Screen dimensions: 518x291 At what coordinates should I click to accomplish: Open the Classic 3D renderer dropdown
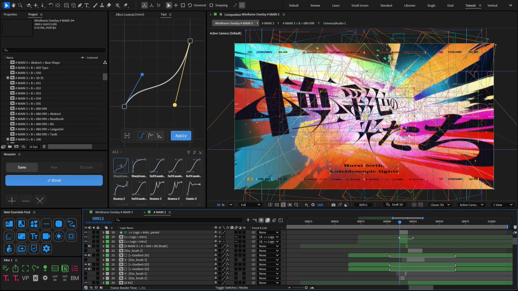(441, 205)
